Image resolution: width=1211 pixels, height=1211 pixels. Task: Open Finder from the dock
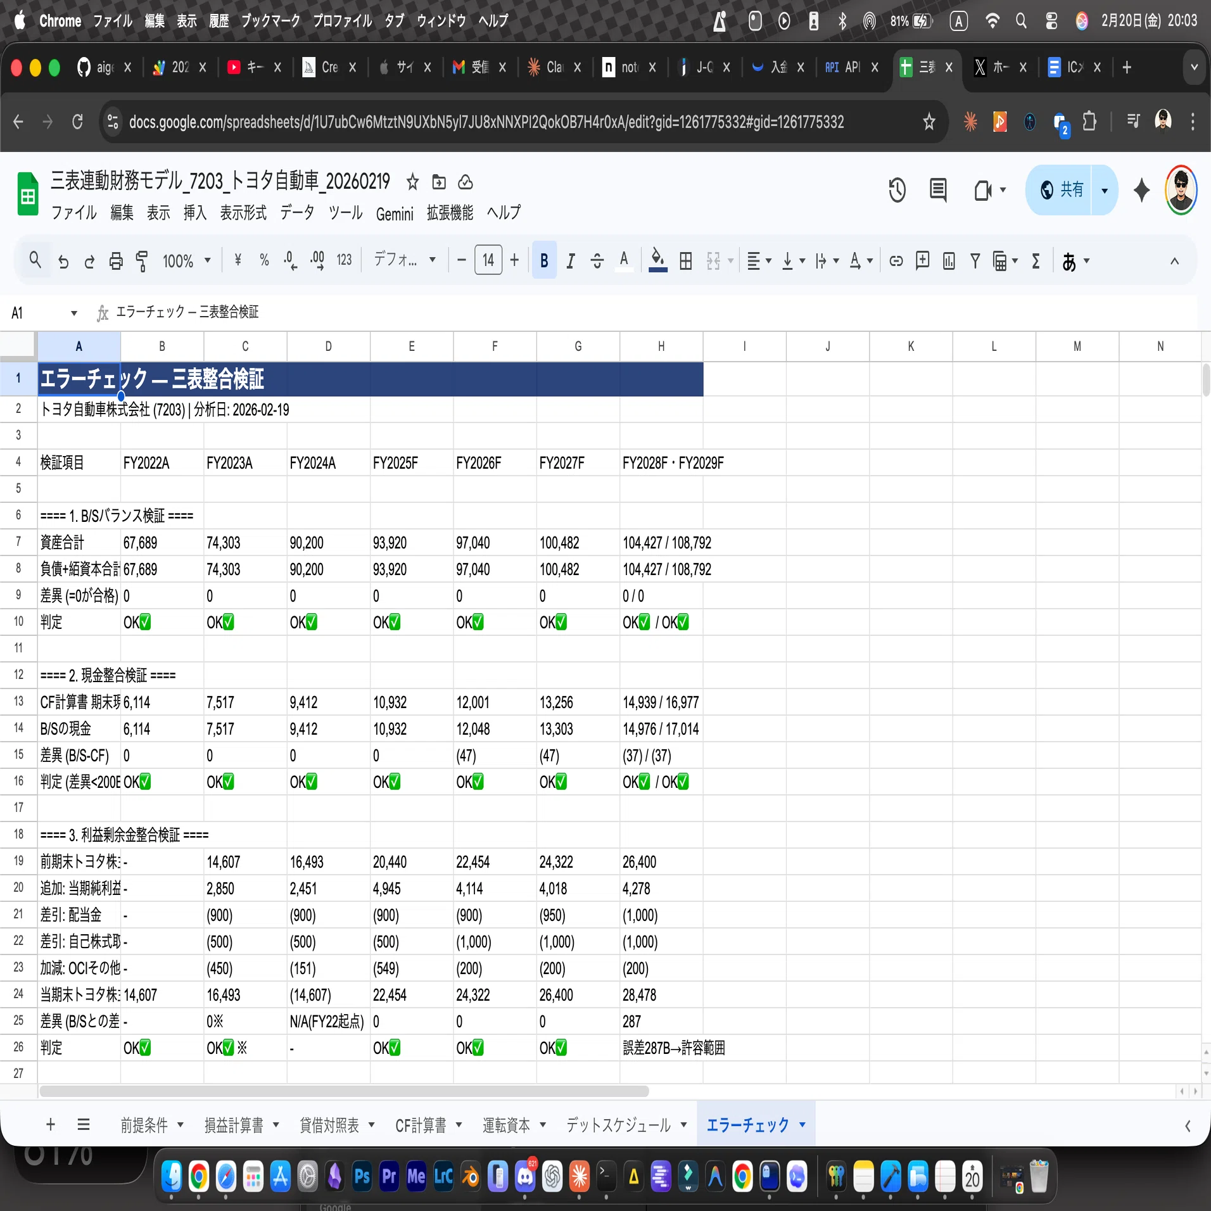pyautogui.click(x=171, y=1177)
